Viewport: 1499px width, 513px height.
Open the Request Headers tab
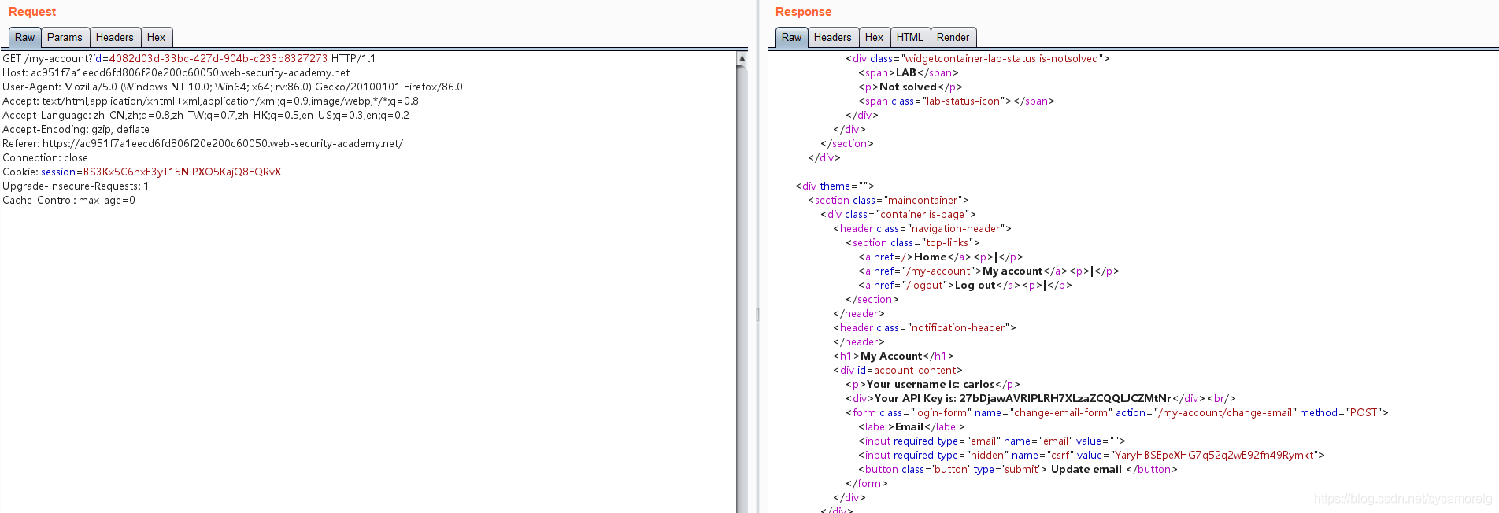(x=115, y=38)
